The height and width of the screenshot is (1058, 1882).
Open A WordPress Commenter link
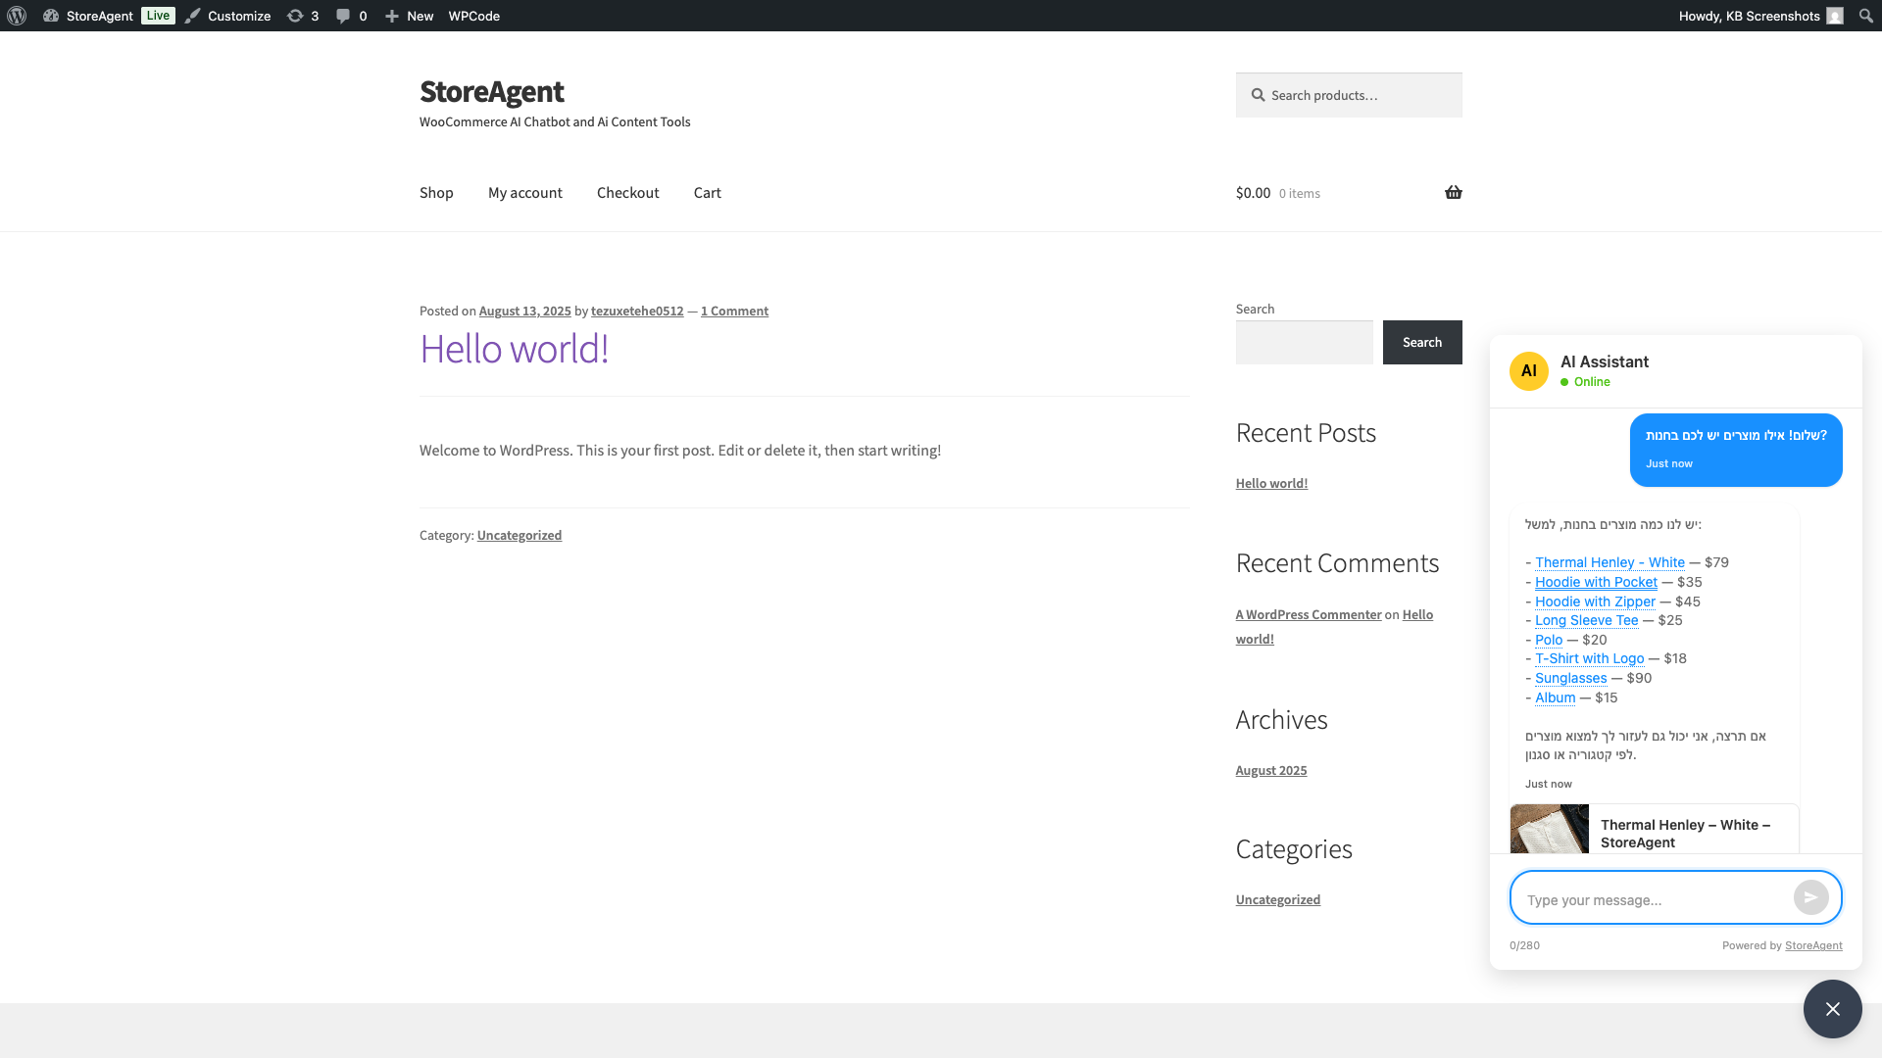tap(1309, 614)
